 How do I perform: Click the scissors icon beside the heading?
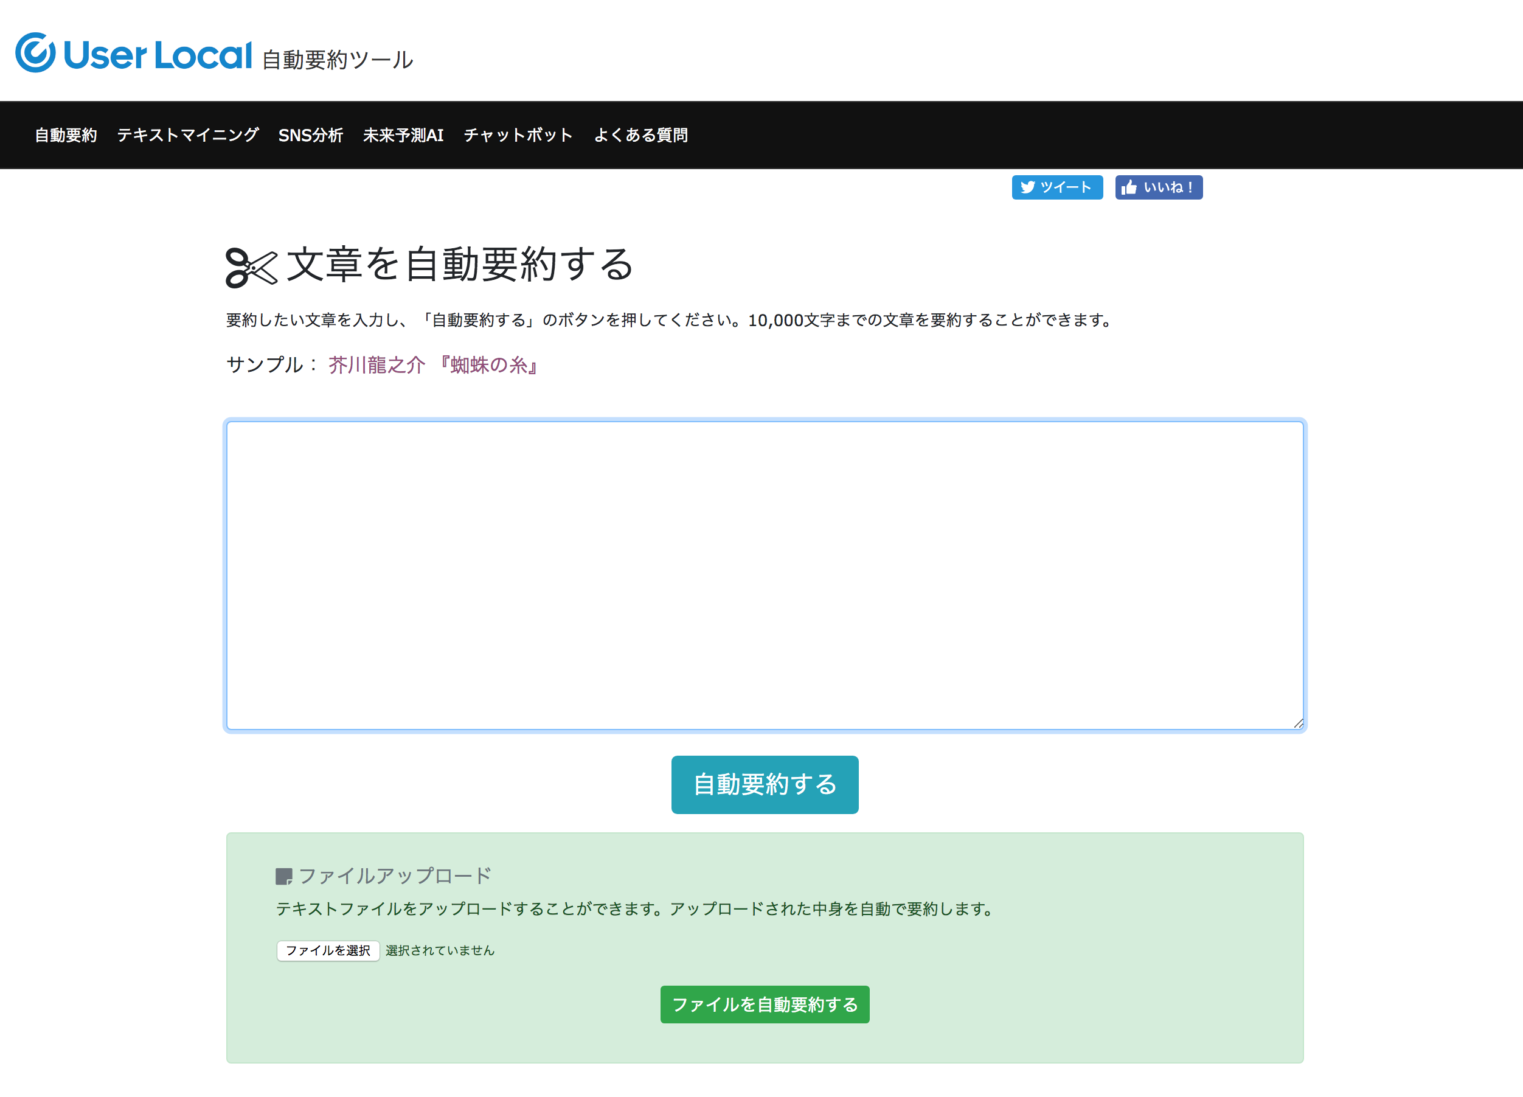click(252, 268)
